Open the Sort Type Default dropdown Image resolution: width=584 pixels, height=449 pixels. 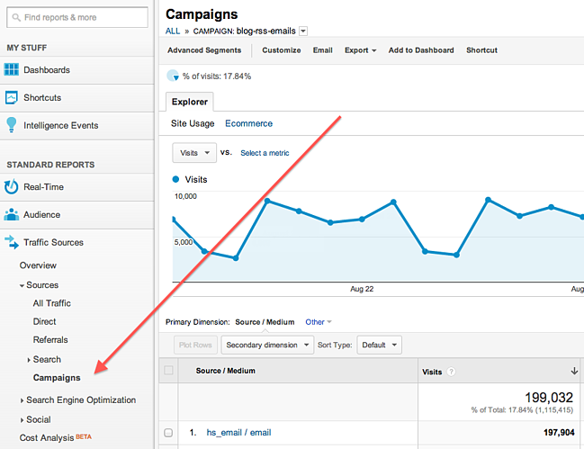[379, 345]
